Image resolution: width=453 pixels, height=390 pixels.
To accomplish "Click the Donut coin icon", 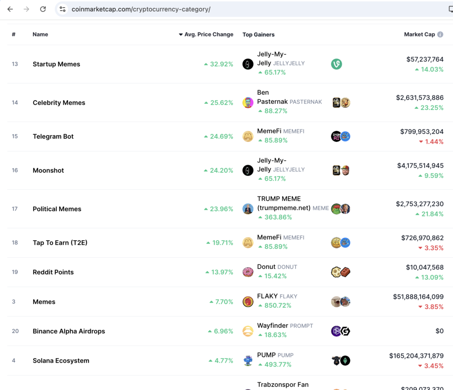I will click(248, 272).
